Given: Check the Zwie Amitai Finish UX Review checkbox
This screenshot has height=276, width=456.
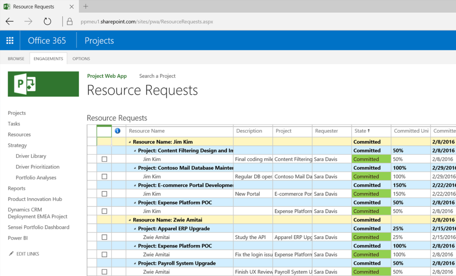Looking at the screenshot, I should coord(104,272).
